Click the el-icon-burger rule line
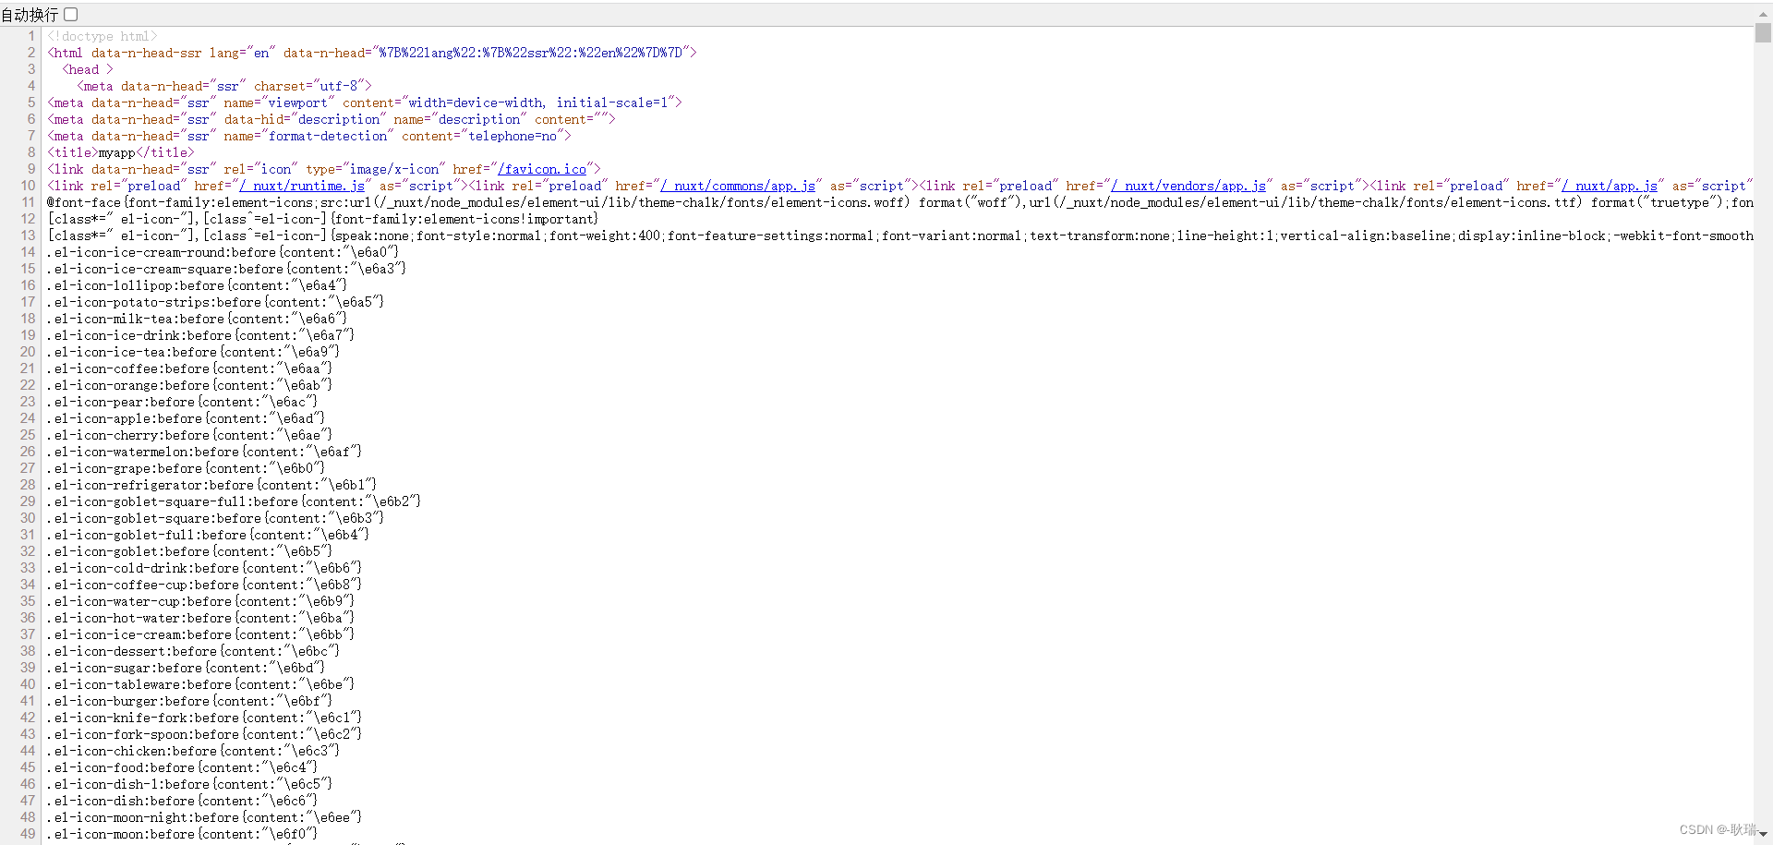The image size is (1773, 845). (189, 701)
